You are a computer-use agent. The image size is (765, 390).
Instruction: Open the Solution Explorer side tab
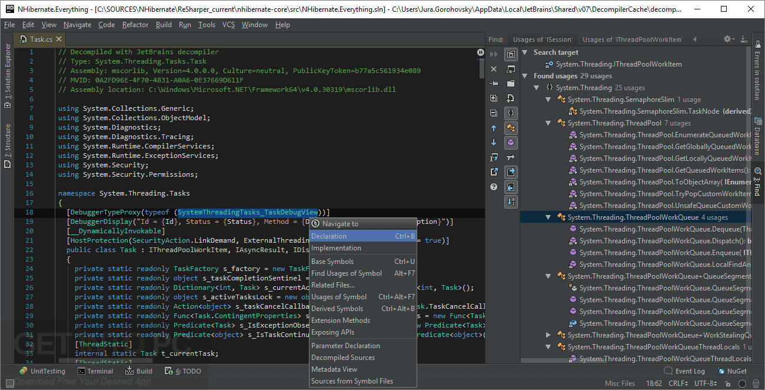[8, 75]
